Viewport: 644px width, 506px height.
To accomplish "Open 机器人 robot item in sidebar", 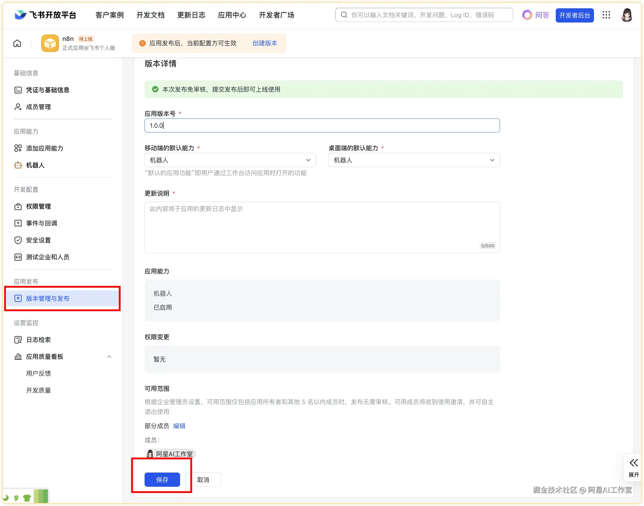I will tap(35, 165).
